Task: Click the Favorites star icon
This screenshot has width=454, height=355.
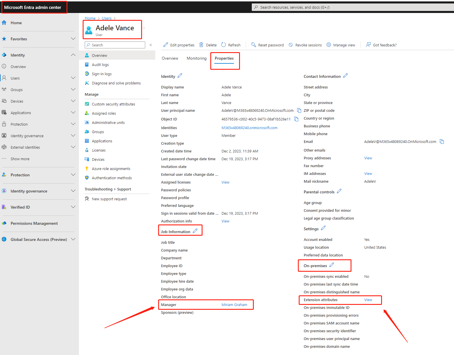Action: pyautogui.click(x=4, y=39)
